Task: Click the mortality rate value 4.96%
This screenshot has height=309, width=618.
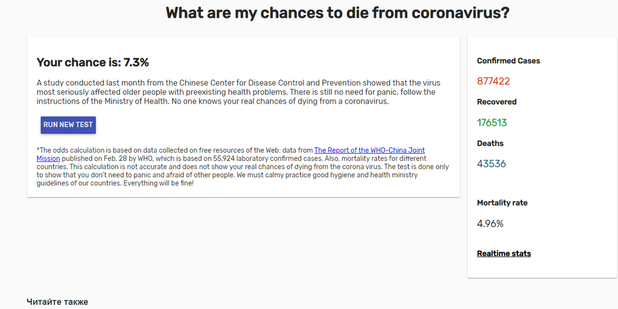Action: (490, 223)
